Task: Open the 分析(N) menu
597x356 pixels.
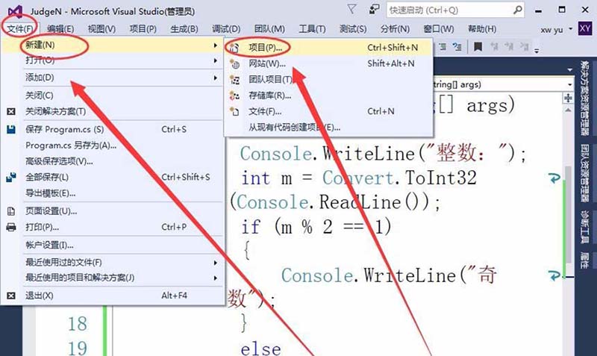Action: point(396,29)
